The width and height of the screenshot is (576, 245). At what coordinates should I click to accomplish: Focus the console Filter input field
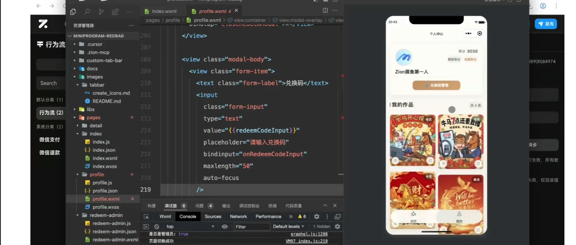[252, 227]
